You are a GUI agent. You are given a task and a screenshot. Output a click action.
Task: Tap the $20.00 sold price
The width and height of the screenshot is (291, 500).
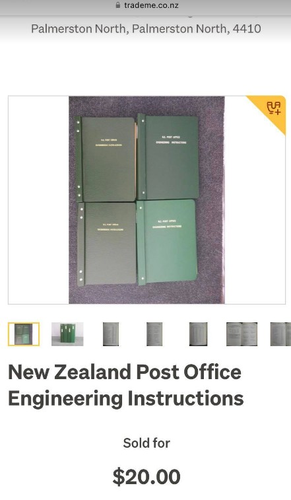pos(146,476)
